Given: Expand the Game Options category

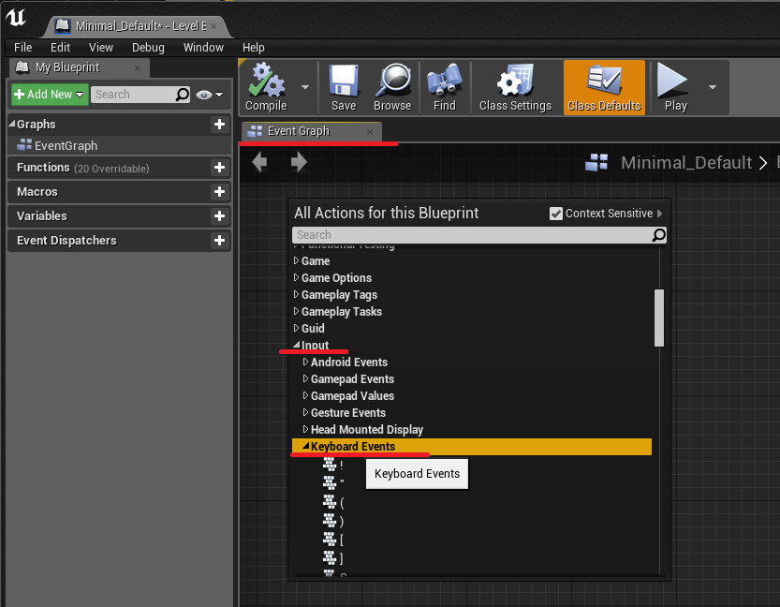Looking at the screenshot, I should click(x=296, y=277).
